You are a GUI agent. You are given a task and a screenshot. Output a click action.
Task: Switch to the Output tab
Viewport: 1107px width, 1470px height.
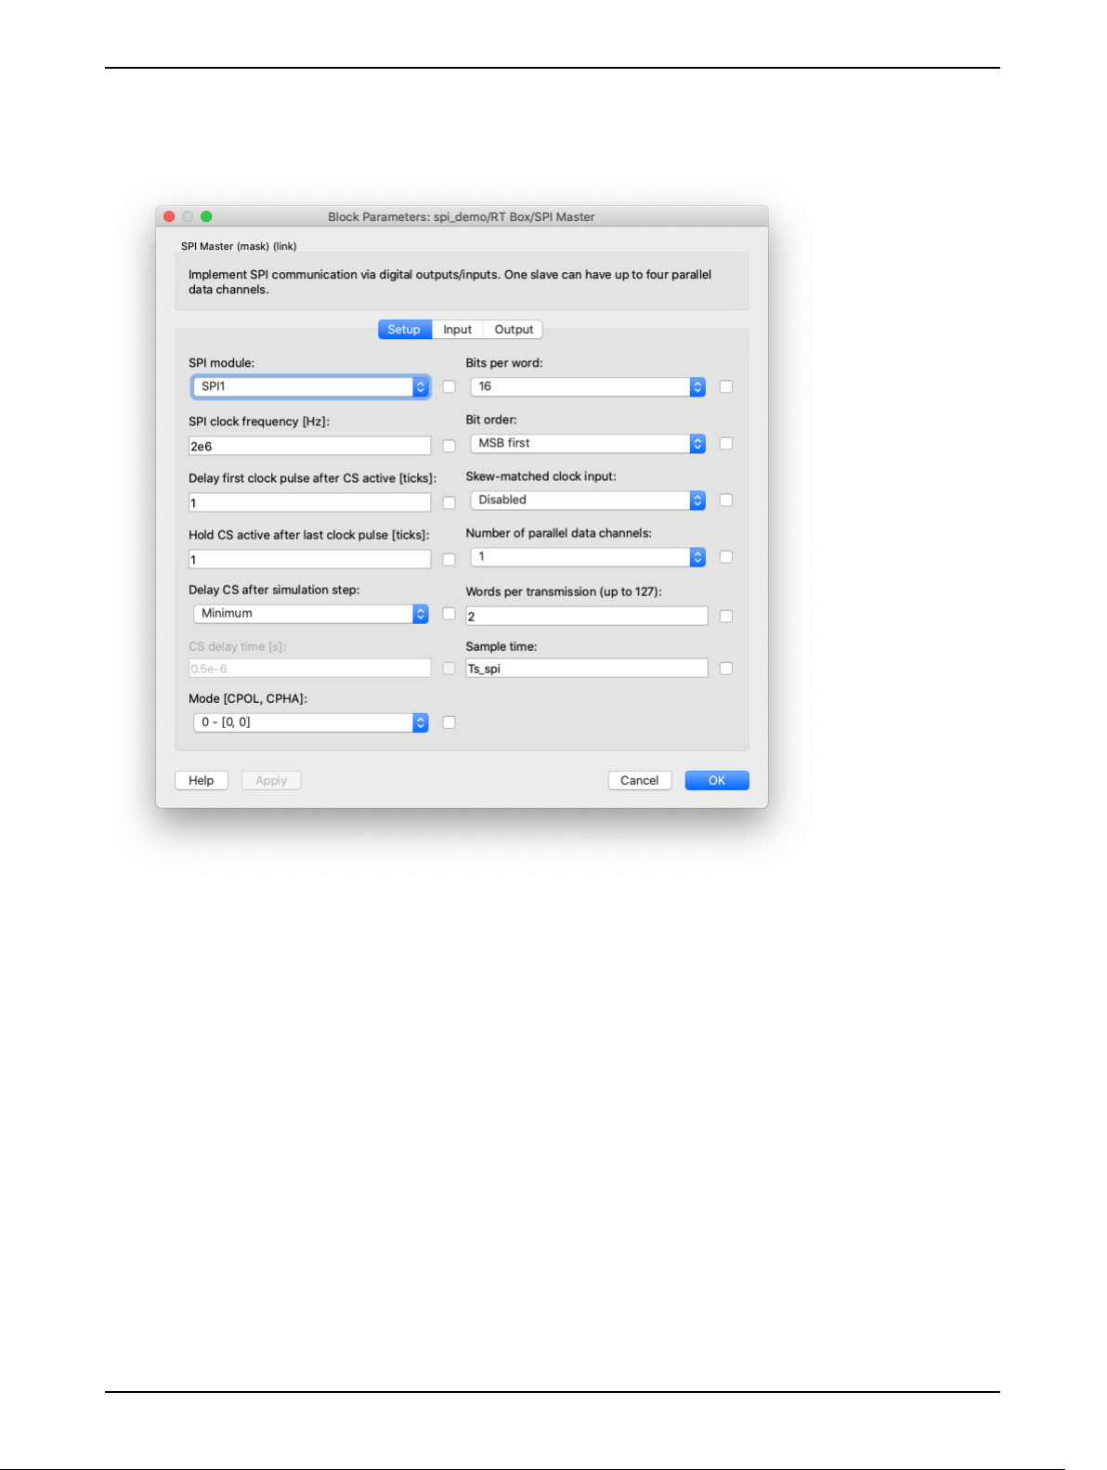514,330
